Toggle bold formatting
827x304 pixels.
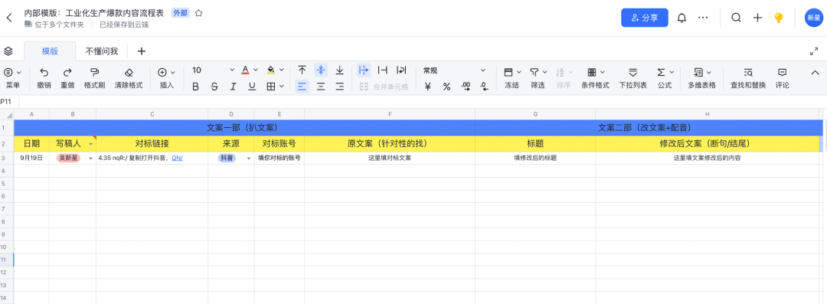click(196, 87)
